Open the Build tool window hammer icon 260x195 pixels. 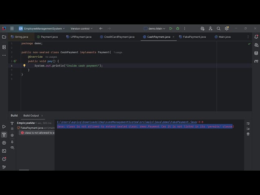[x=4, y=135]
